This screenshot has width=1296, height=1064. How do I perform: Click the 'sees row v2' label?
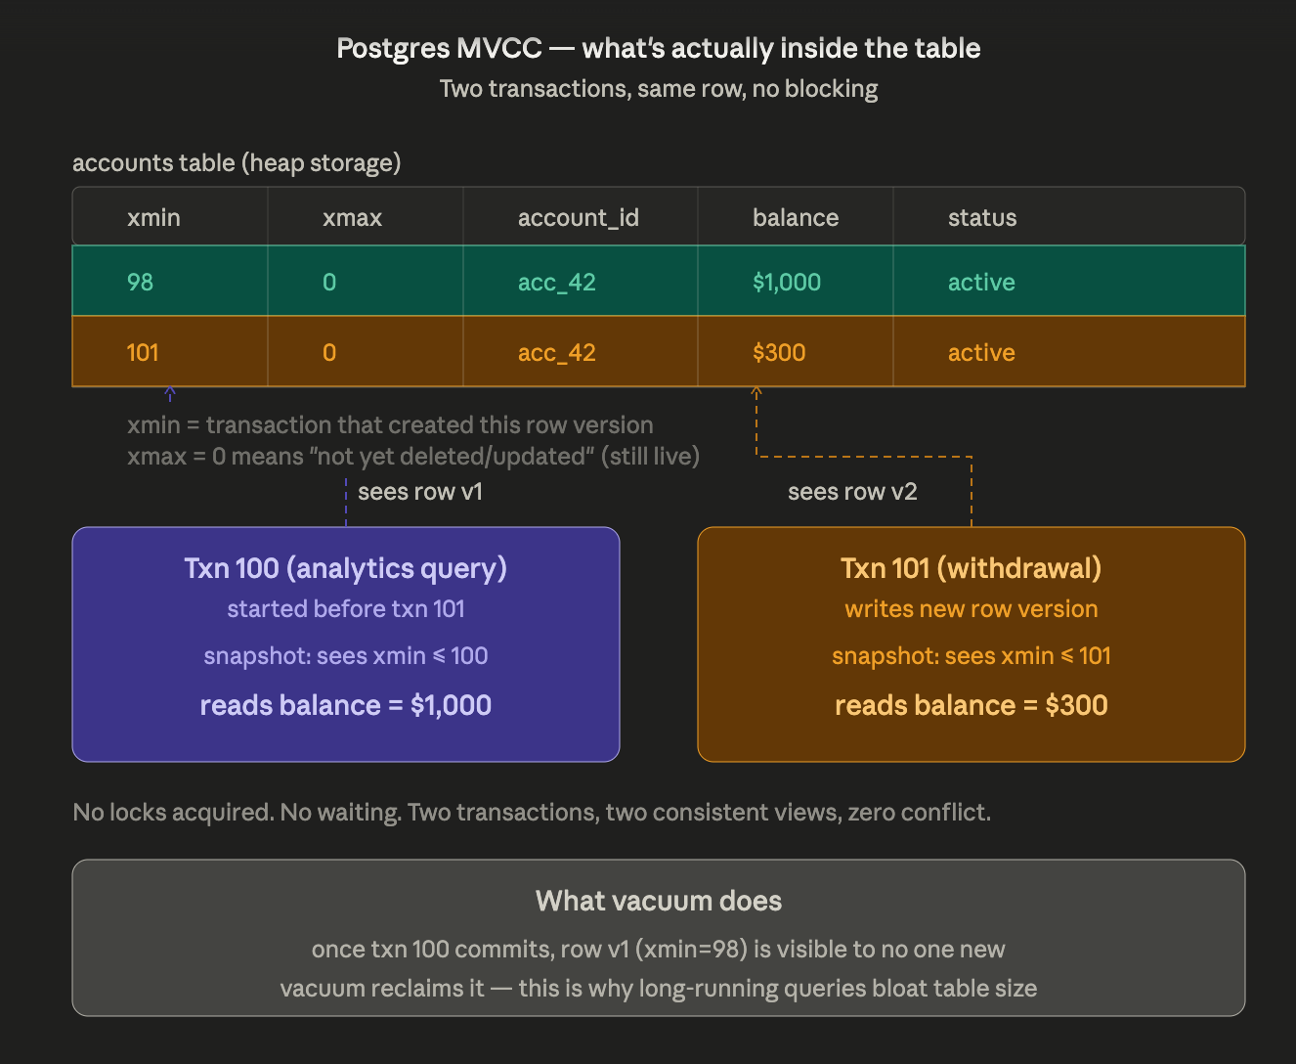[852, 491]
